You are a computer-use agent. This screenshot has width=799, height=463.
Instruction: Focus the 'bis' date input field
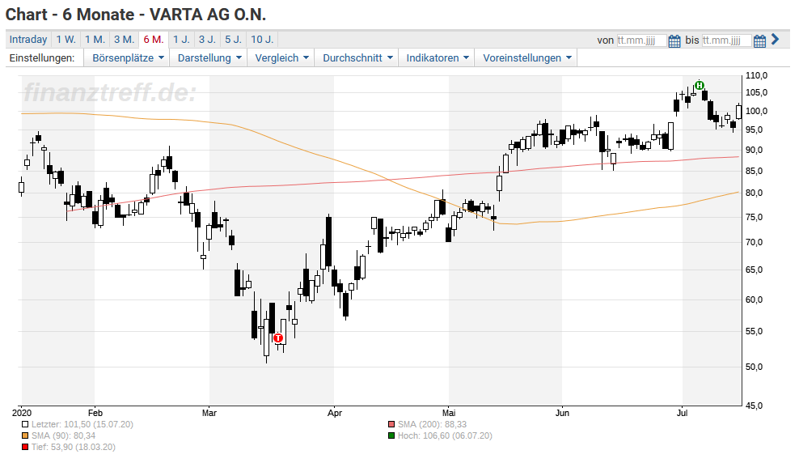pyautogui.click(x=726, y=40)
